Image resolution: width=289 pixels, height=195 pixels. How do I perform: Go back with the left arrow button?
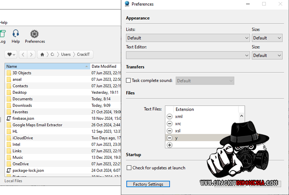23,54
